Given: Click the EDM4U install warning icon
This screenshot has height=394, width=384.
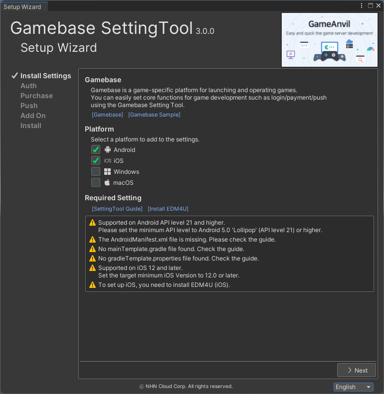Looking at the screenshot, I should coord(93,285).
